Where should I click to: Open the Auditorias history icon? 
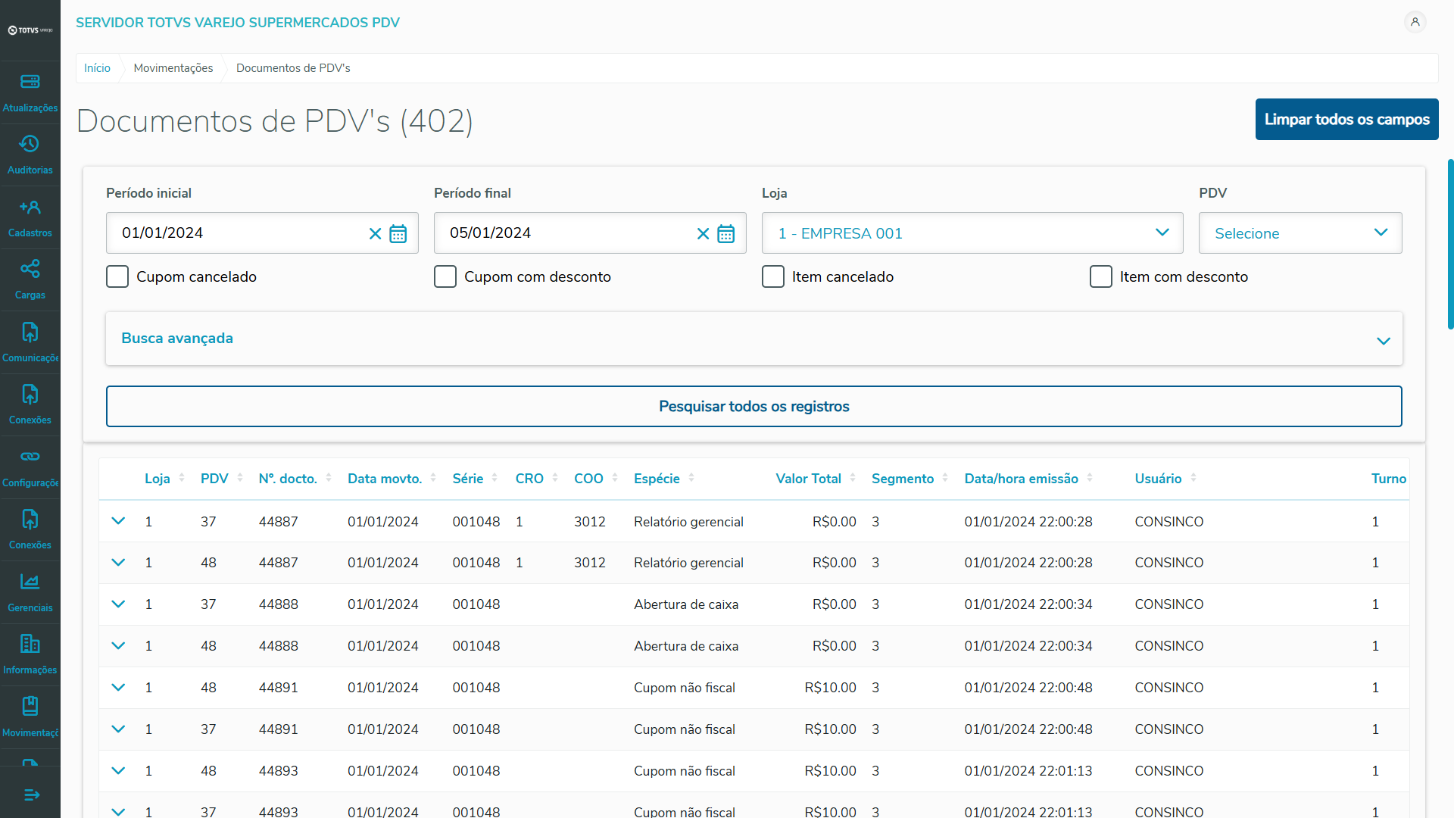(30, 144)
